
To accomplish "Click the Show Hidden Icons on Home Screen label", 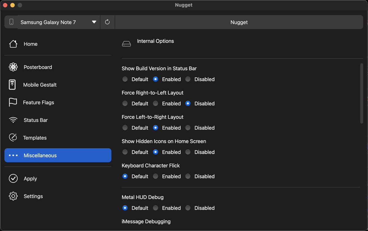I will (x=164, y=141).
